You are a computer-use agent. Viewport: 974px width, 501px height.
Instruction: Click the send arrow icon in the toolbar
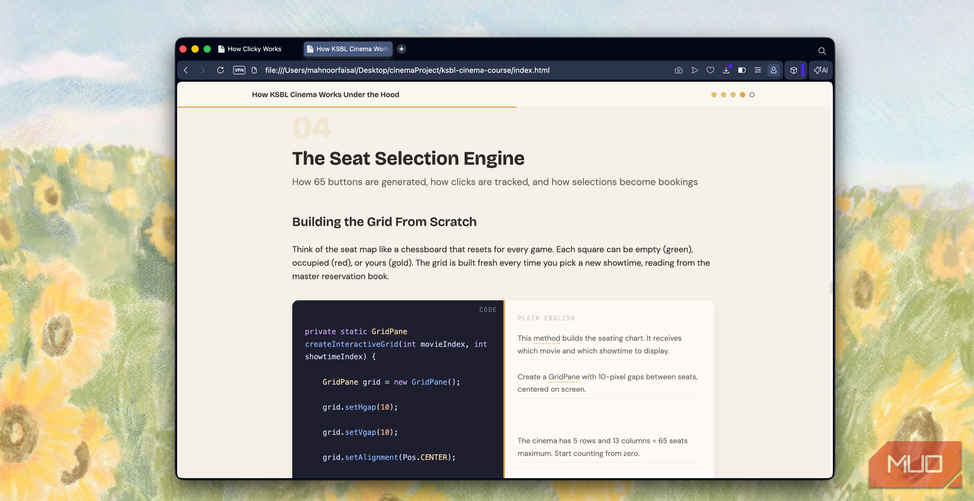click(x=695, y=70)
